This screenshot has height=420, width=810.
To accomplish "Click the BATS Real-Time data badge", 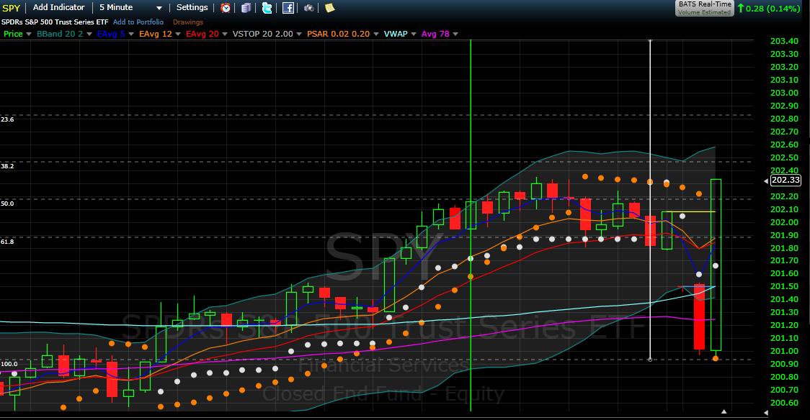I will (x=705, y=8).
